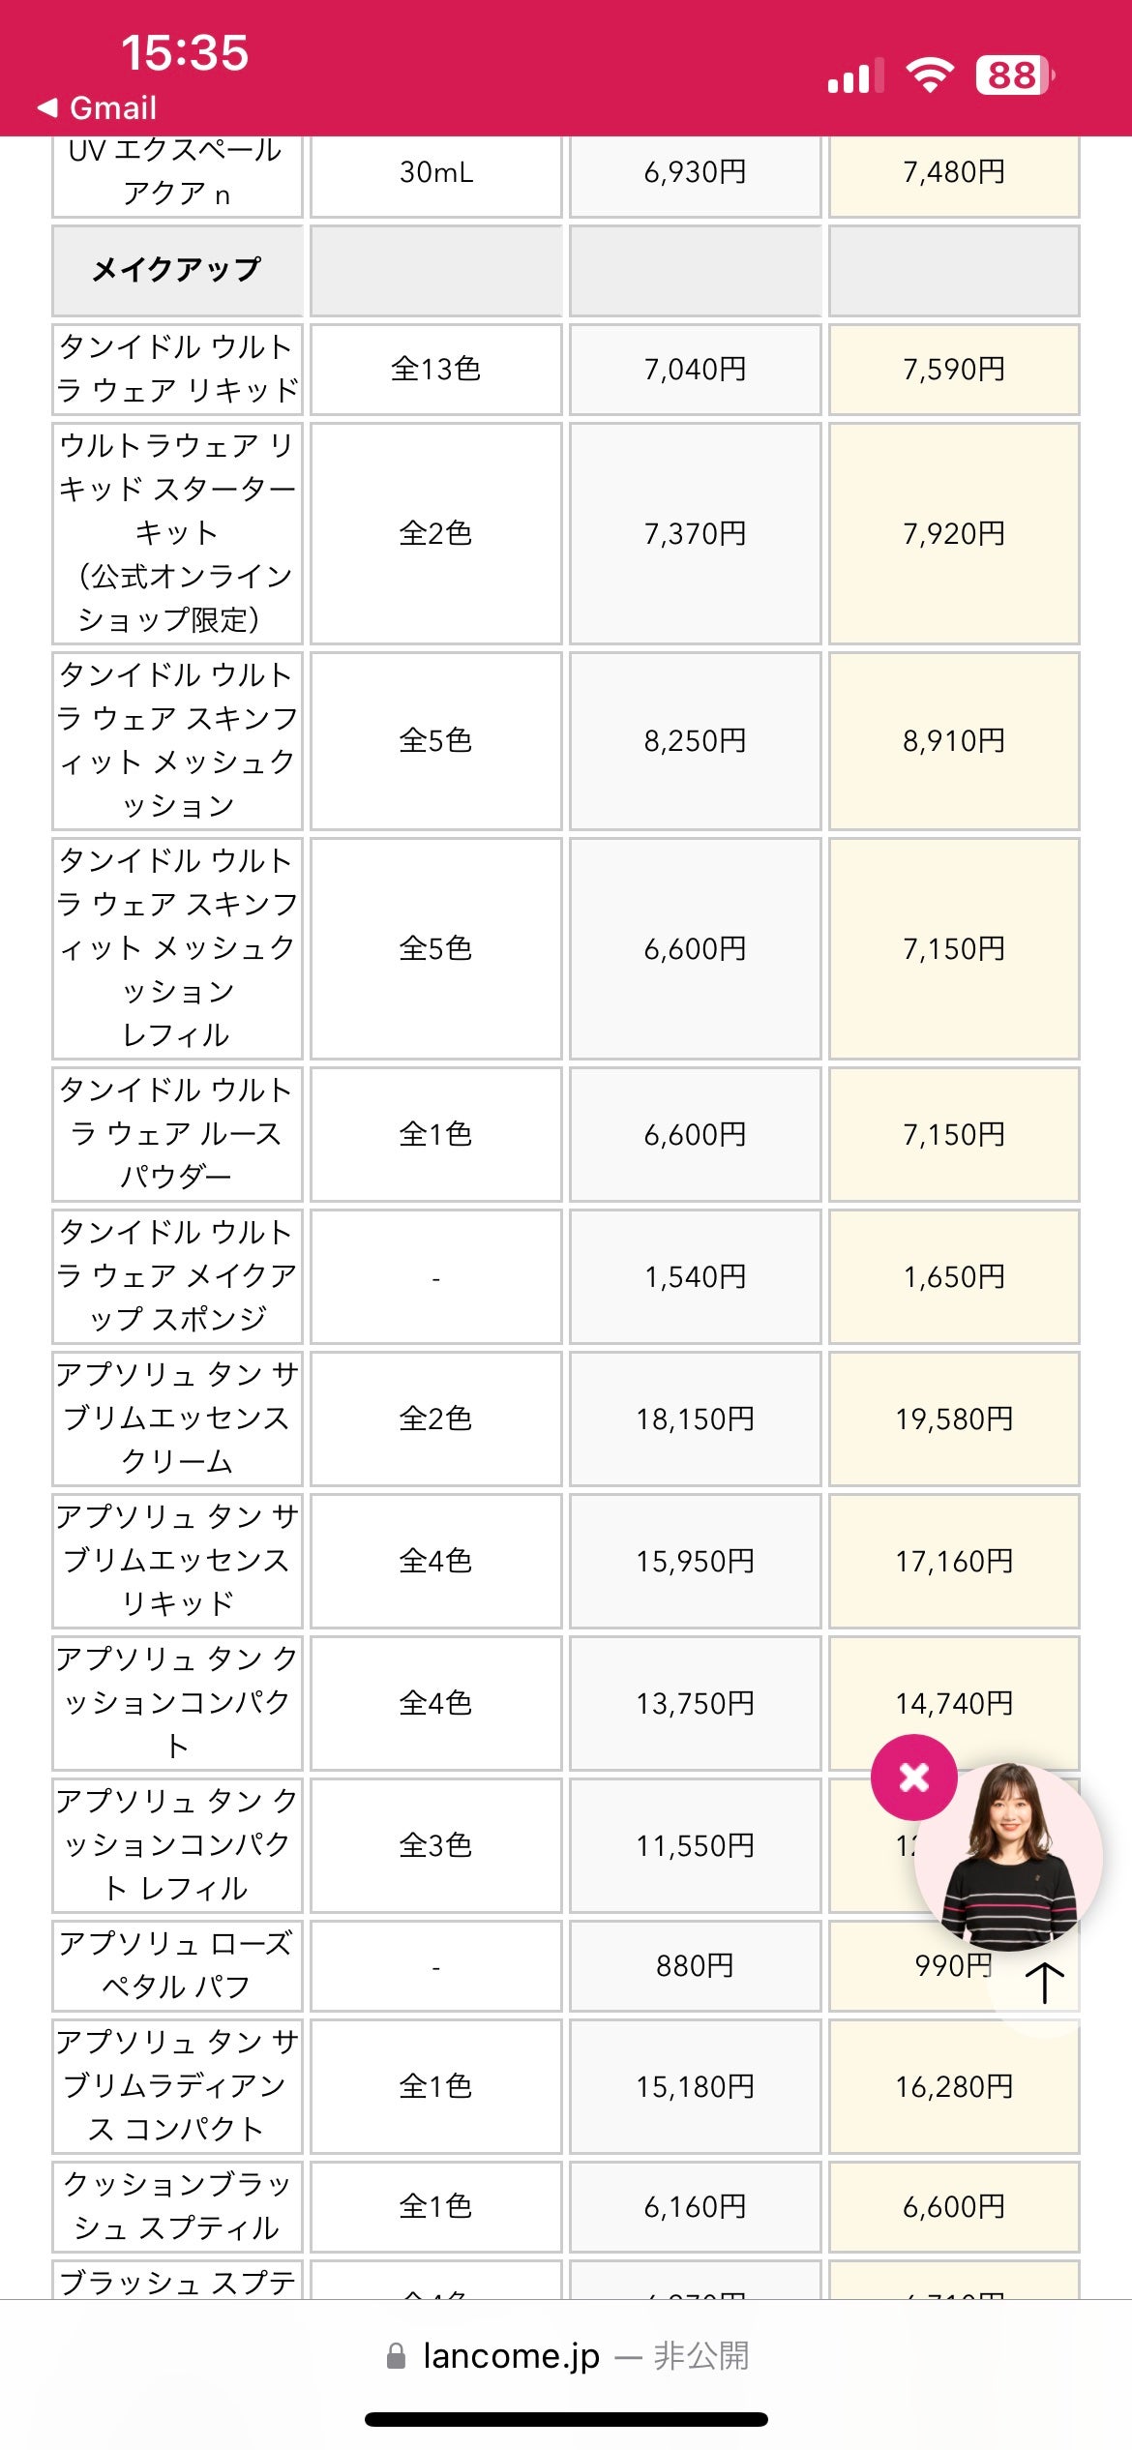Tap the Wi-Fi status icon
This screenshot has height=2450, width=1132.
click(x=929, y=75)
